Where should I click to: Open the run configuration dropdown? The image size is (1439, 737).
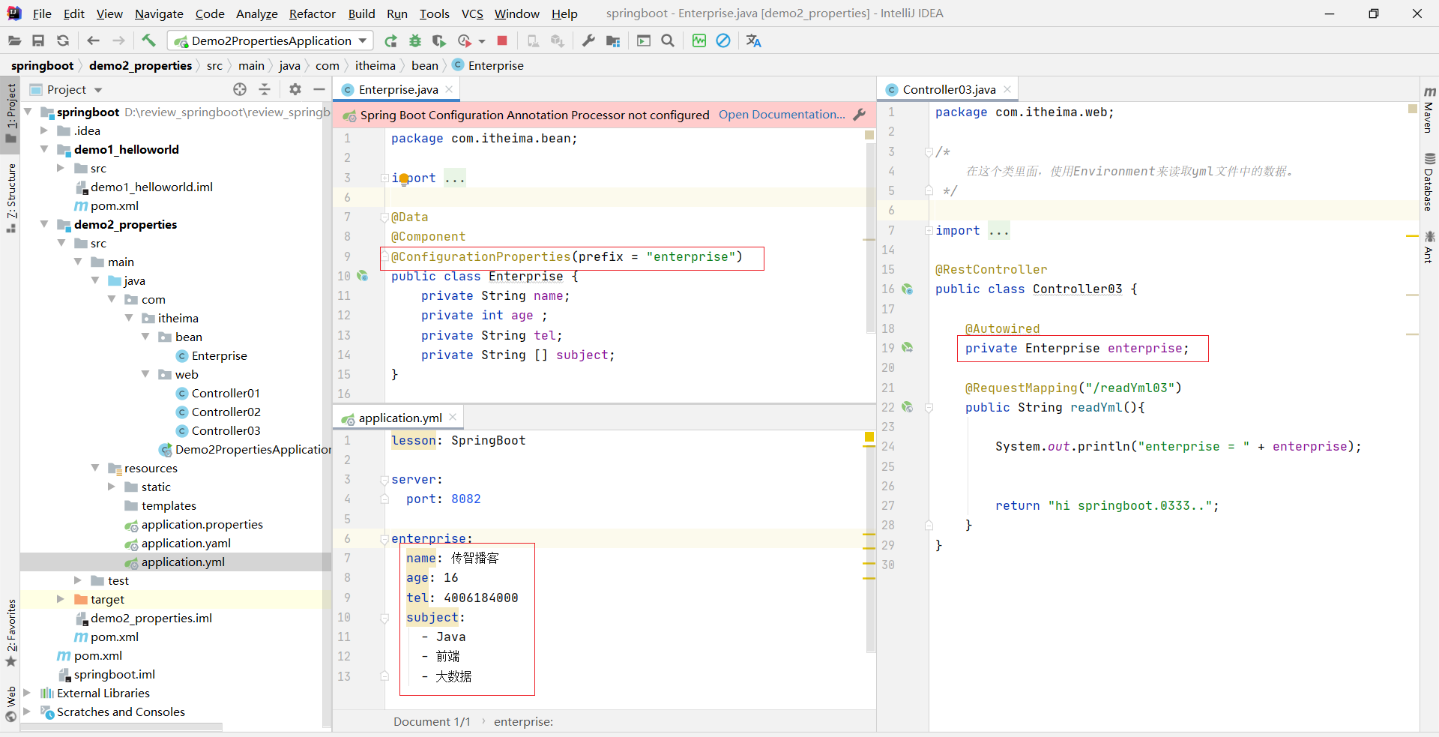363,41
